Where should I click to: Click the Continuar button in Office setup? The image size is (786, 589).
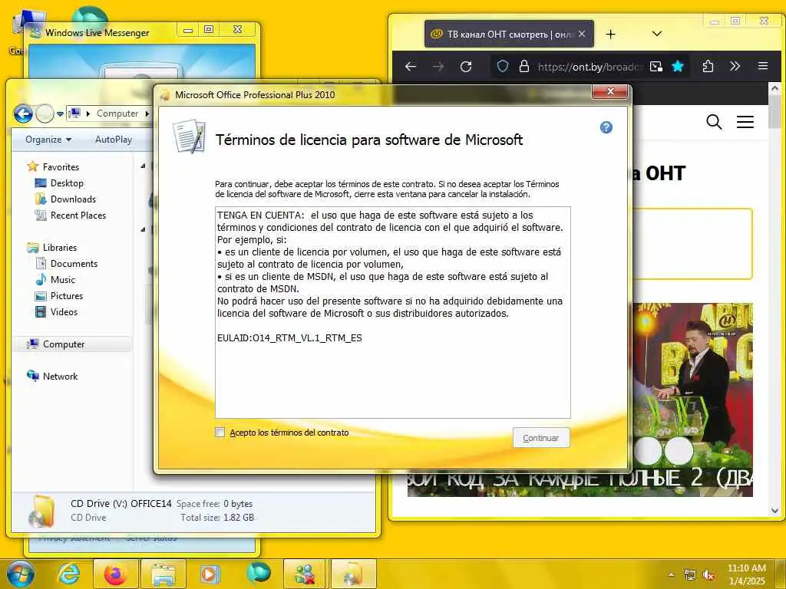[541, 438]
